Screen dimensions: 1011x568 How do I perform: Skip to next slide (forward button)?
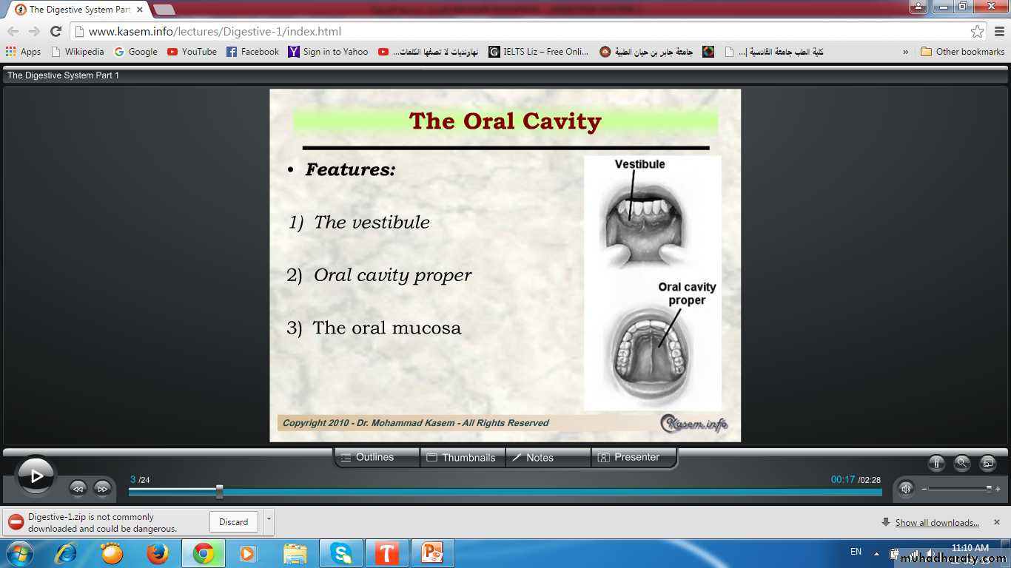tap(102, 488)
